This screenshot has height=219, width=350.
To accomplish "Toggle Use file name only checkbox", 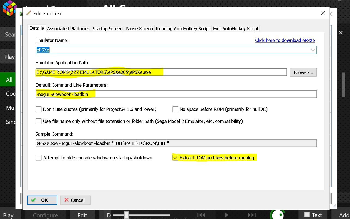I will pos(39,121).
